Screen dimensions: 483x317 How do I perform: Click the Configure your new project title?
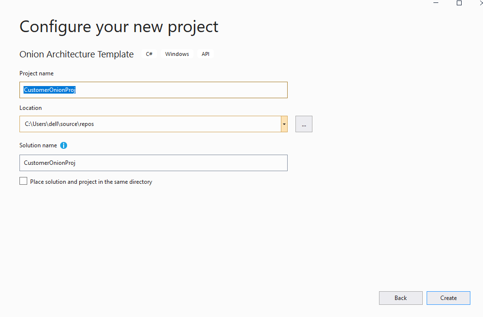tap(119, 27)
